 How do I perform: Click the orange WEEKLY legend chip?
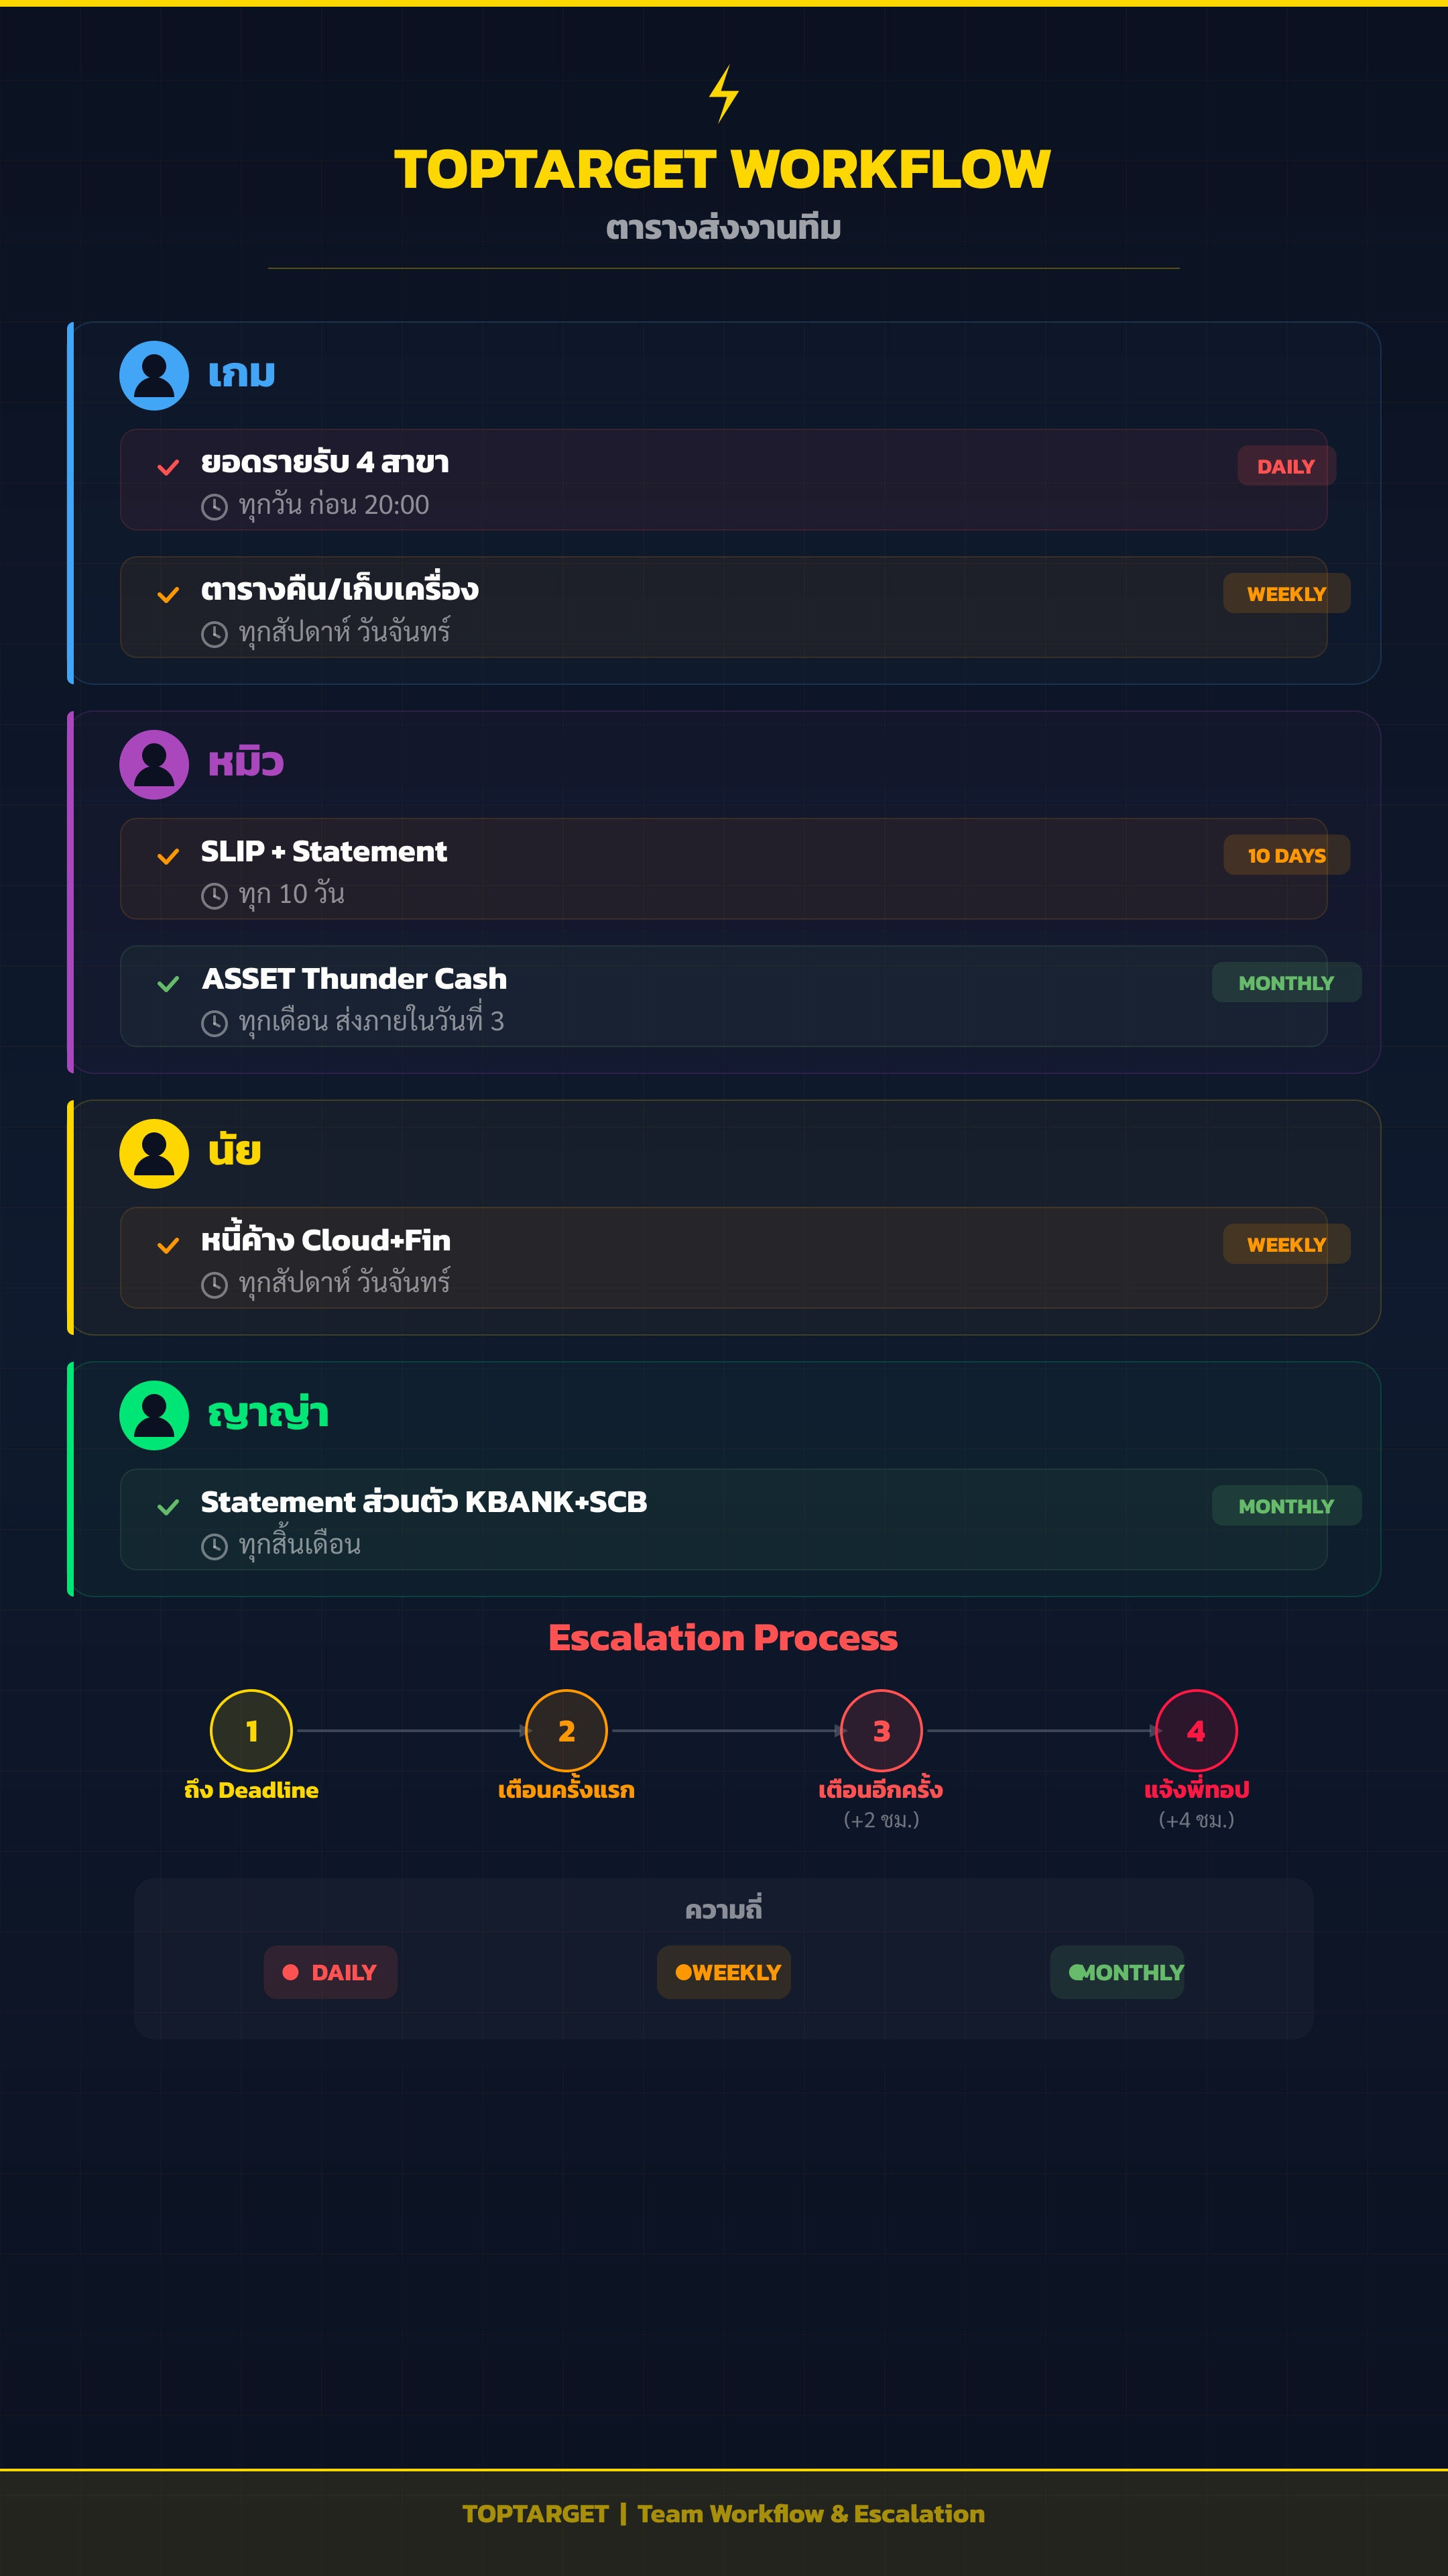pos(723,1972)
